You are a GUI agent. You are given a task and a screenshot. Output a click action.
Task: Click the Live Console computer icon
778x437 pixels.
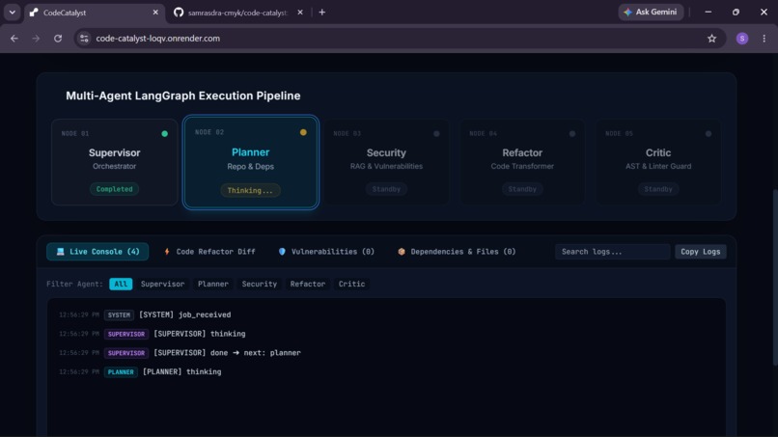click(x=61, y=252)
